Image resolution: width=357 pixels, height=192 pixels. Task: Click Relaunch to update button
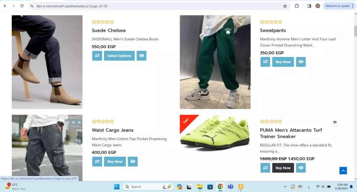pos(338,6)
